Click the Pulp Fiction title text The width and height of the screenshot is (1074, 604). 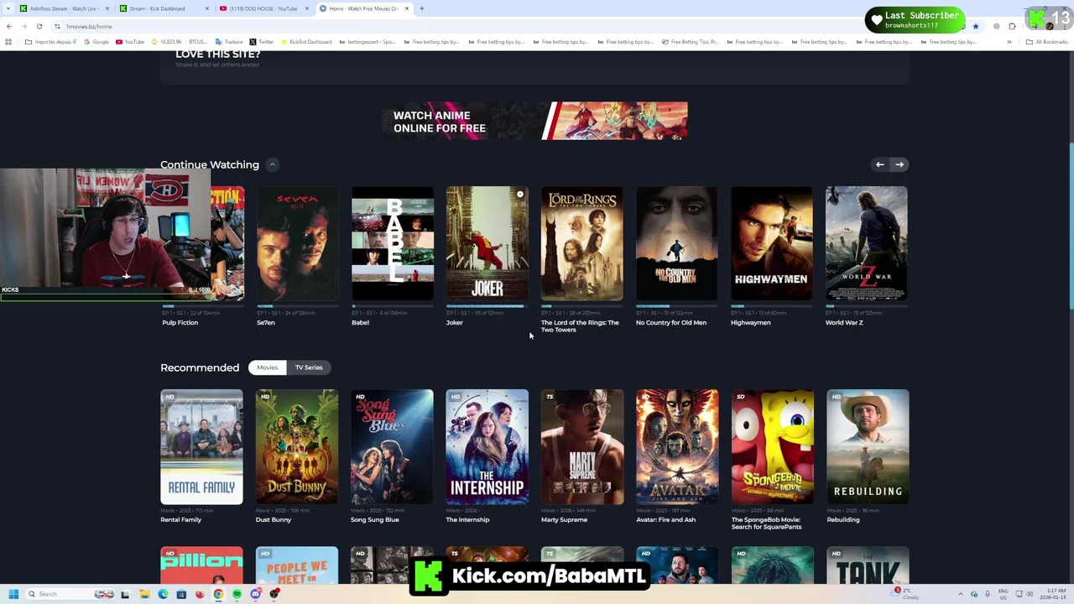[x=180, y=322]
